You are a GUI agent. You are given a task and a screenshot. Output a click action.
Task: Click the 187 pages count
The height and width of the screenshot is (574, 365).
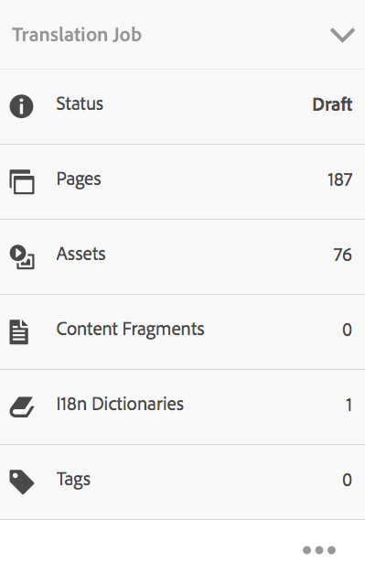point(339,179)
